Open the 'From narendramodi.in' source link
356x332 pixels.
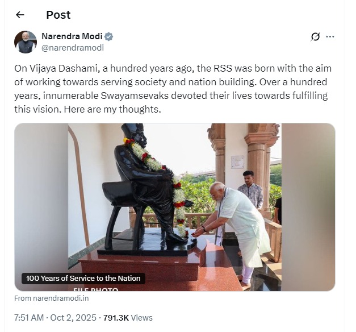52,298
